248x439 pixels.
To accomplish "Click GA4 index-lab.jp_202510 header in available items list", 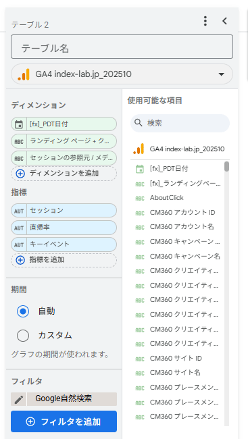I will (179, 149).
